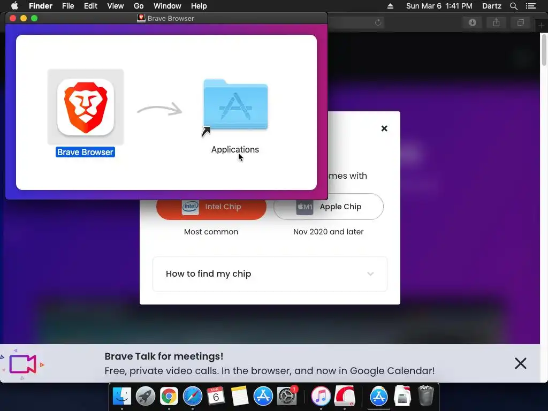
Task: Click the eject icon in the menu bar
Action: (390, 6)
